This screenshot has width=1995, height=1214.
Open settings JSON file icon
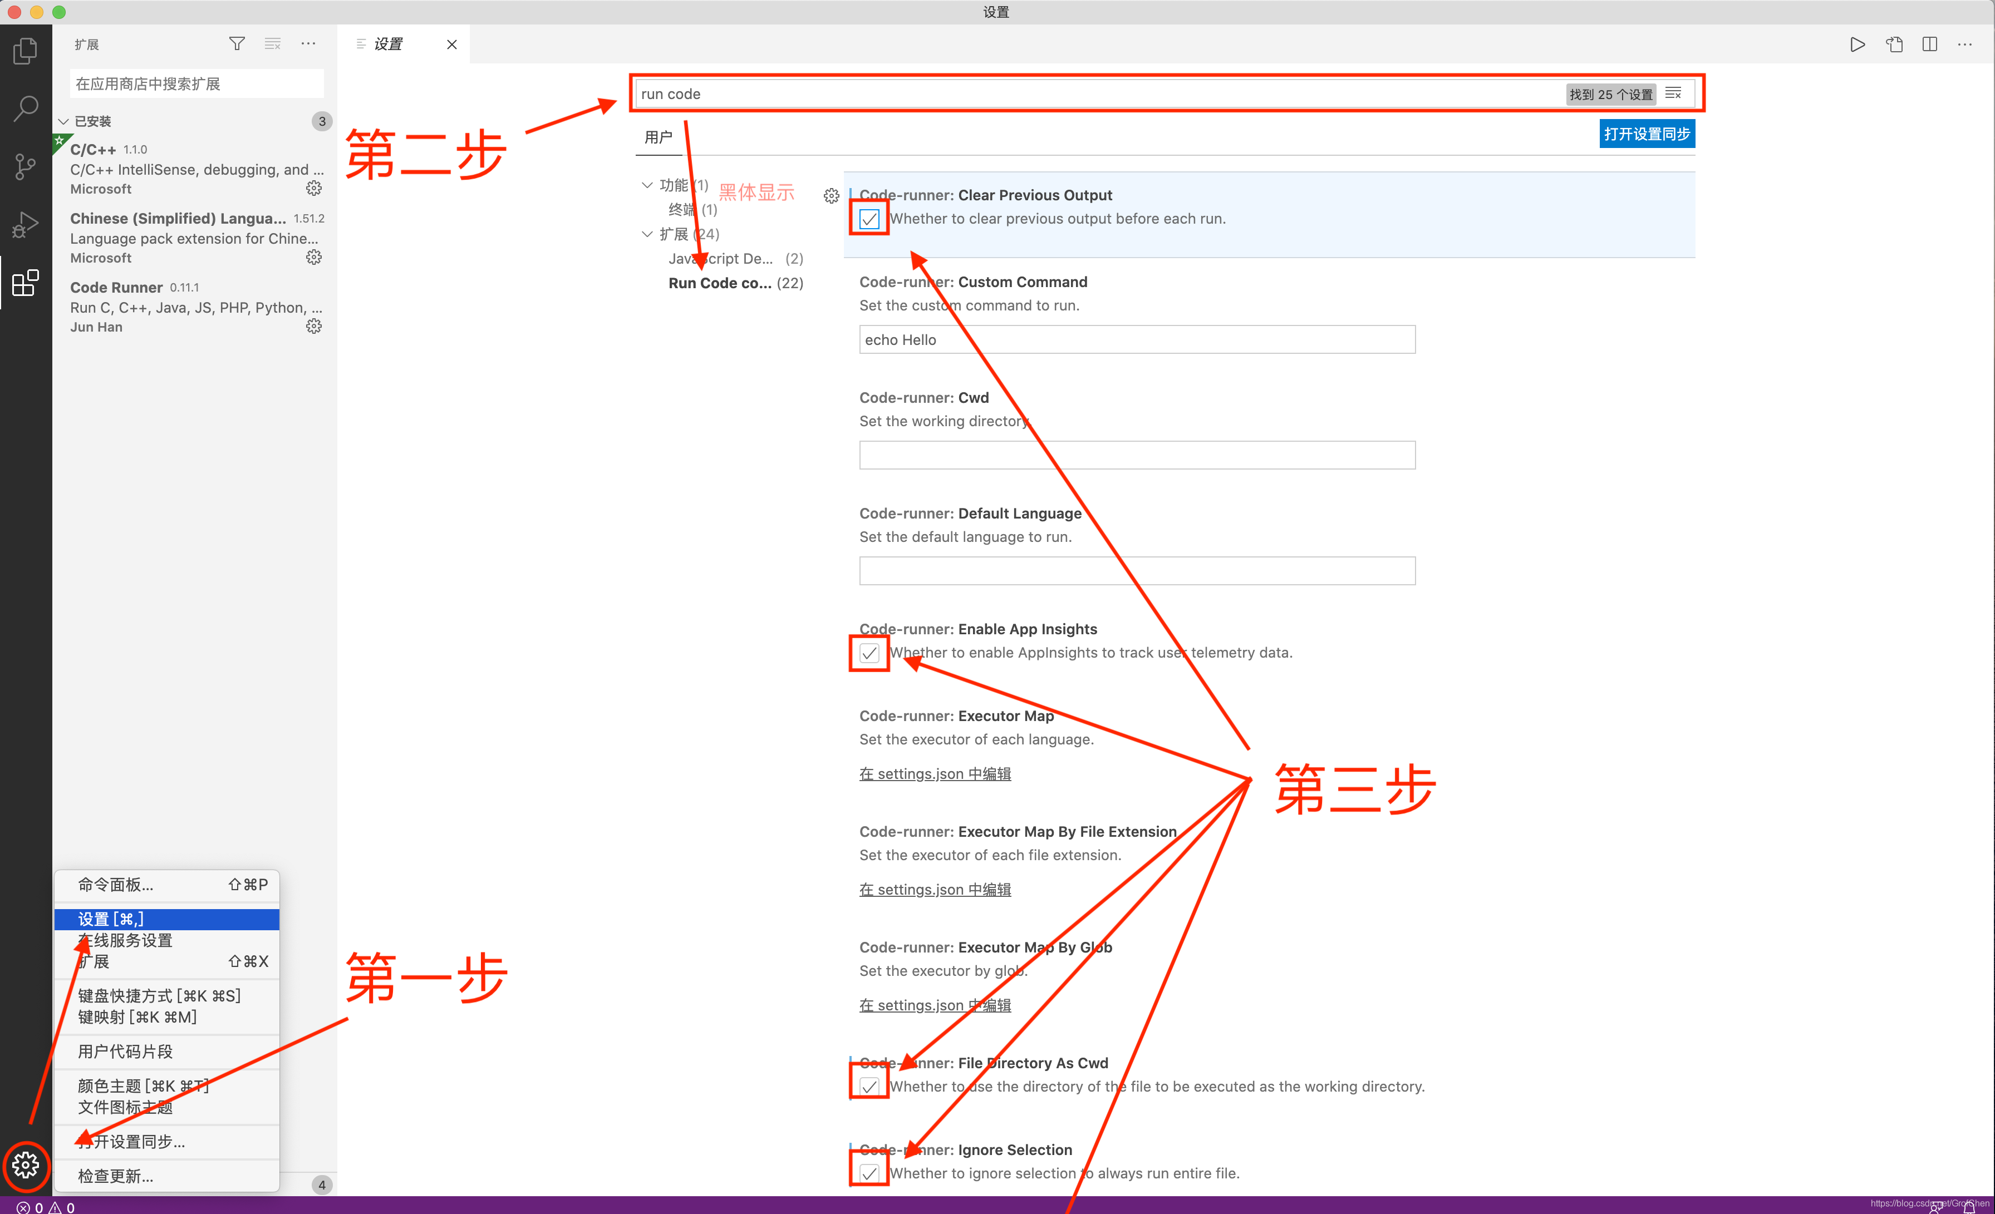[1895, 45]
